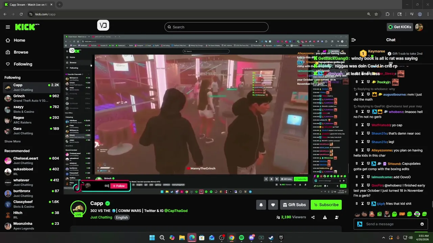
Task: Click username Alleyezonme in chat
Action: click(382, 150)
